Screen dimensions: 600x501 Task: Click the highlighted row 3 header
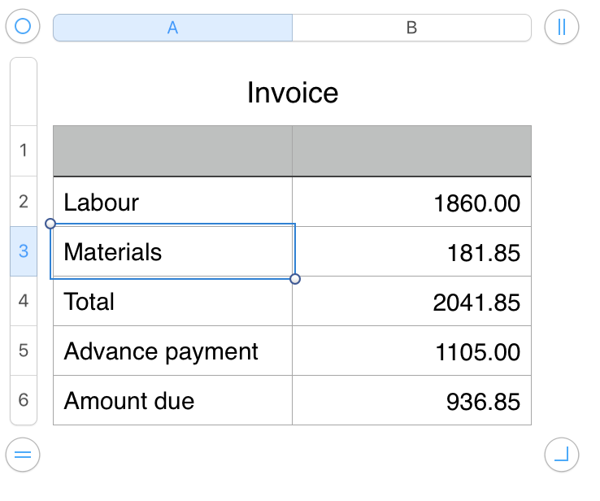tap(24, 250)
